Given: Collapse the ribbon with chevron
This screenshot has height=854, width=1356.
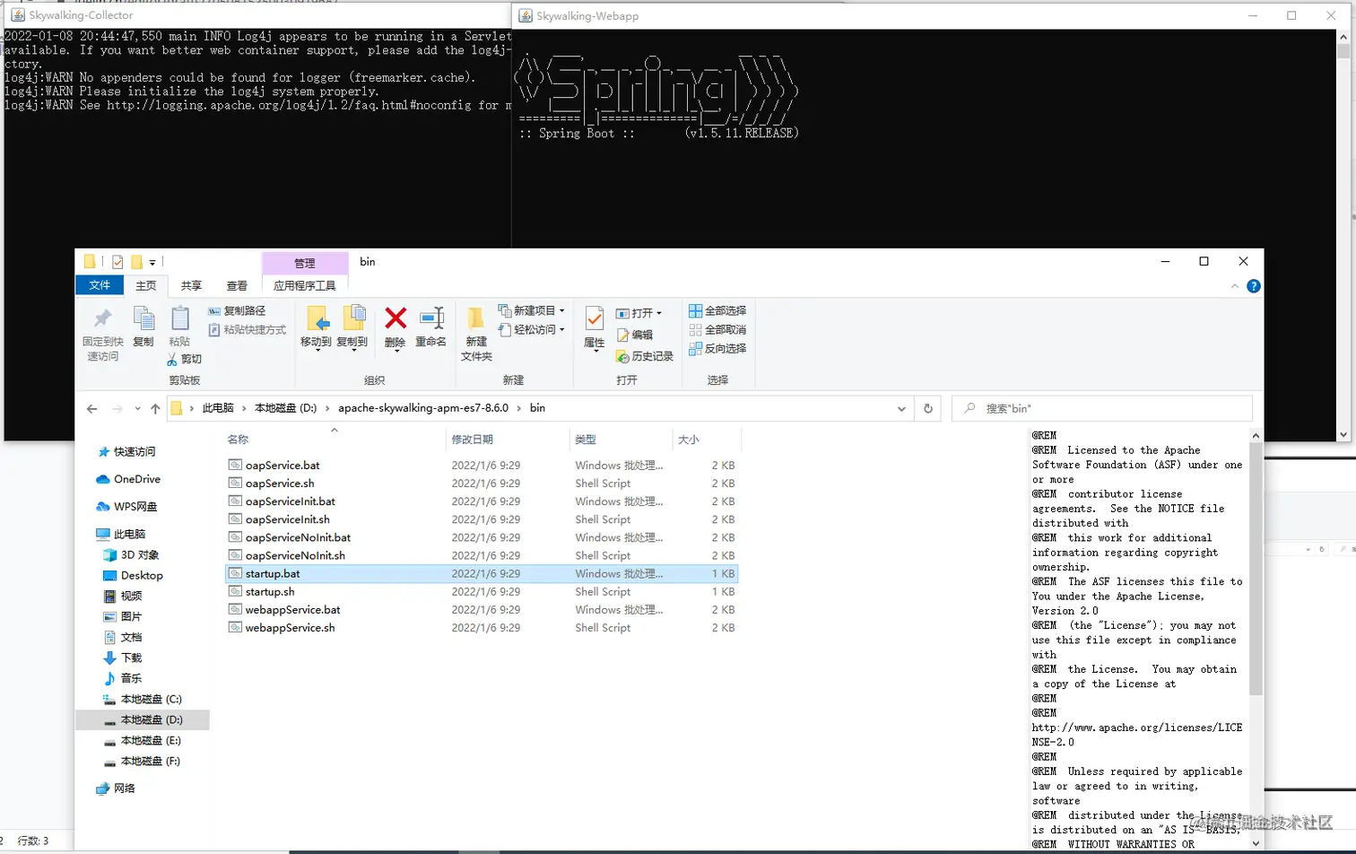Looking at the screenshot, I should point(1235,286).
